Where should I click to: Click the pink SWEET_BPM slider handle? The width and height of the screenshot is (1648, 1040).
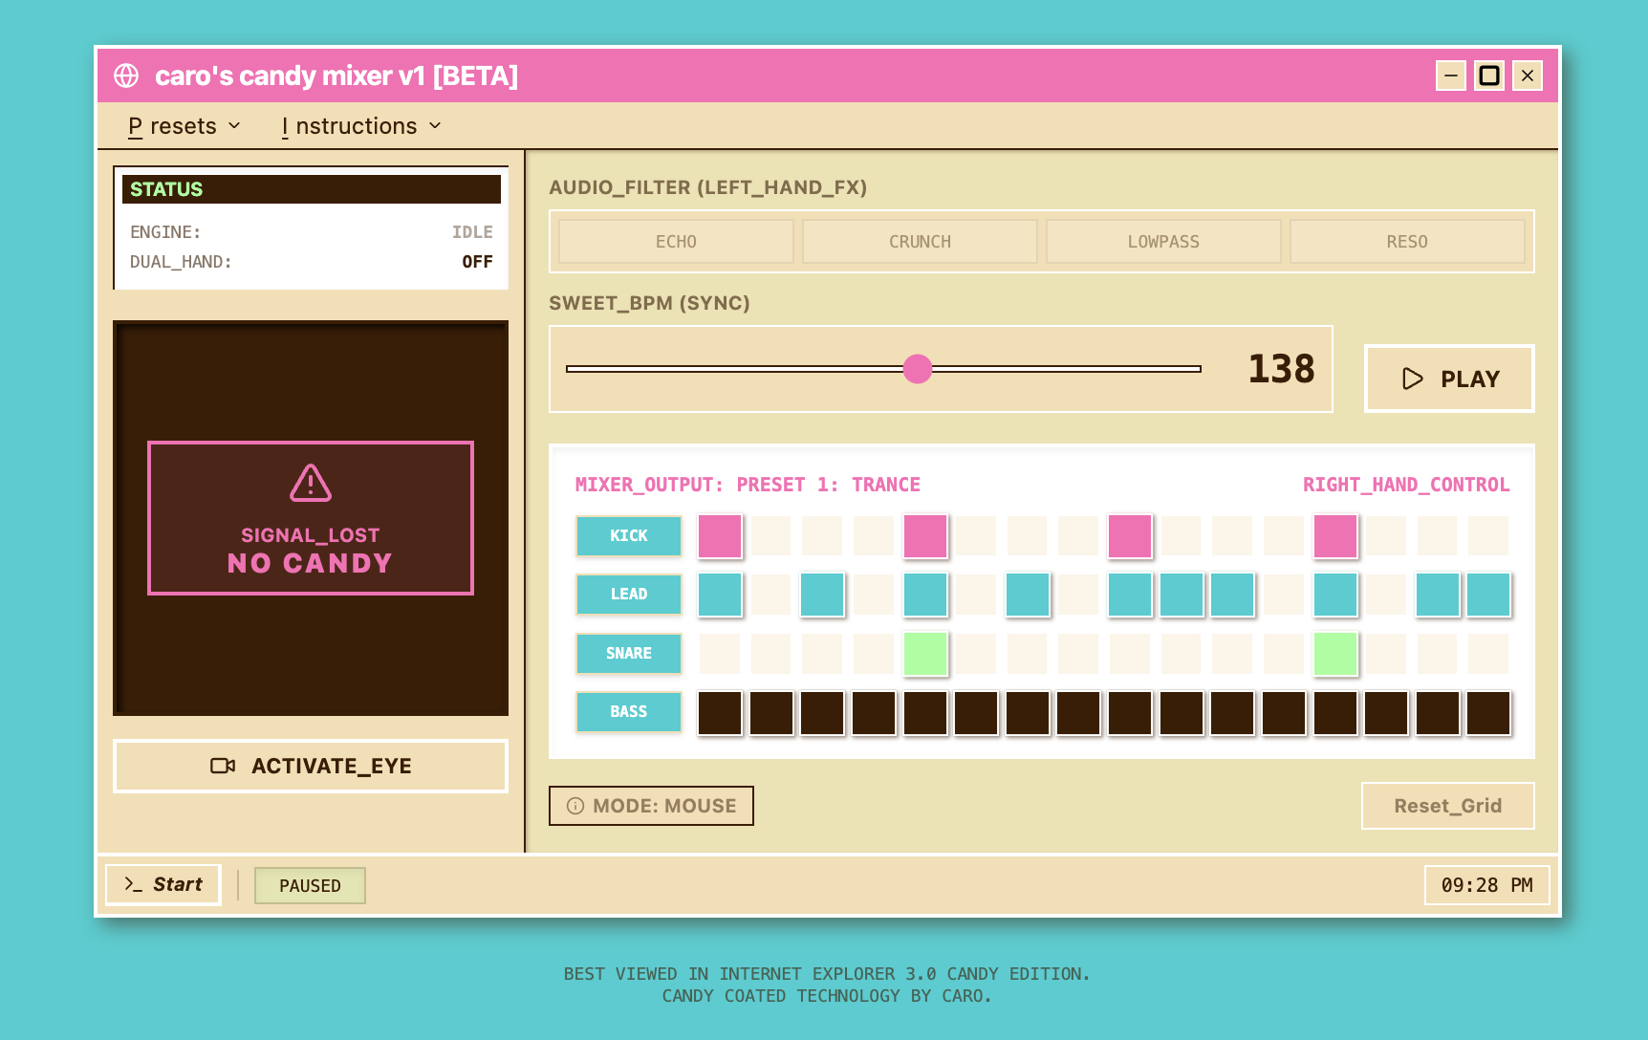[x=918, y=369]
